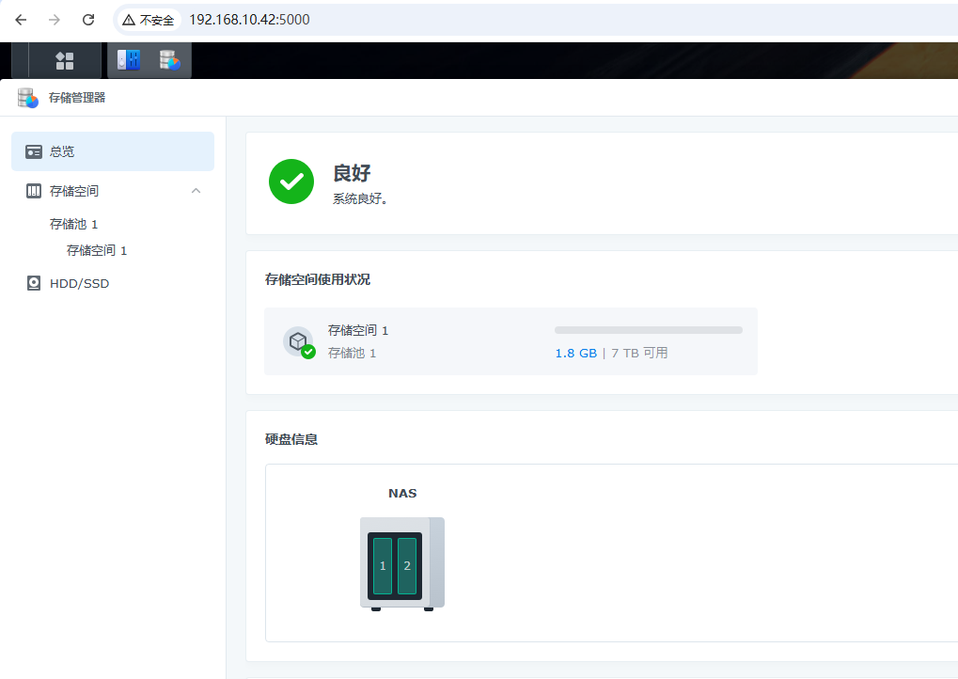Click the 不安全 site security badge
Screen dimensions: 958x679
(x=149, y=20)
